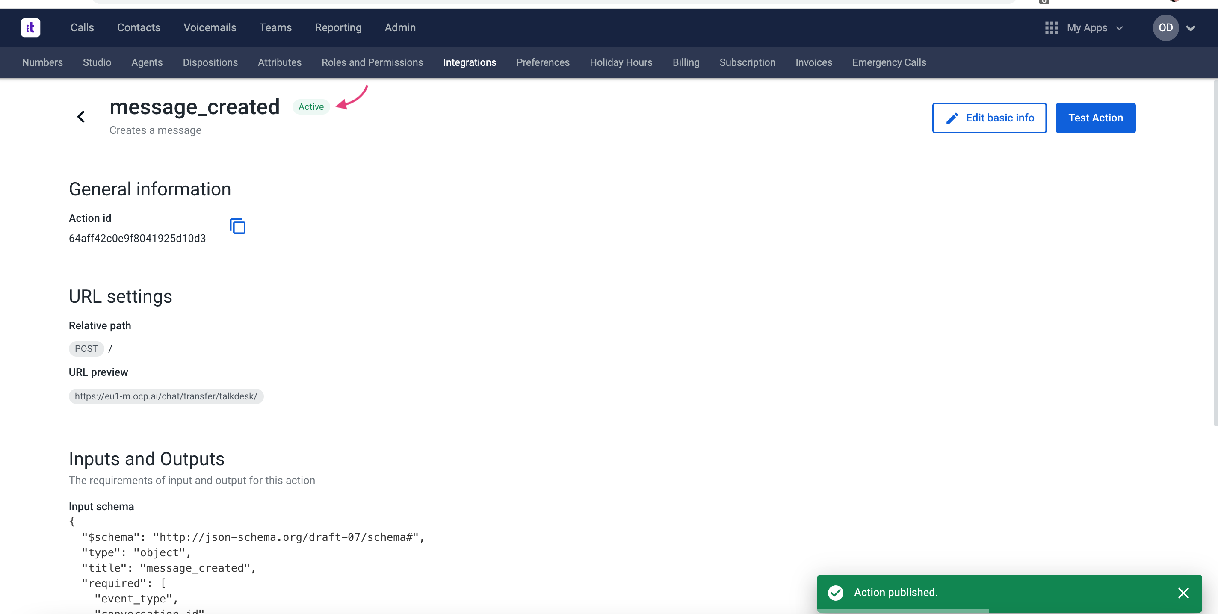The width and height of the screenshot is (1218, 614).
Task: Copy the Action id to clipboard
Action: coord(237,227)
